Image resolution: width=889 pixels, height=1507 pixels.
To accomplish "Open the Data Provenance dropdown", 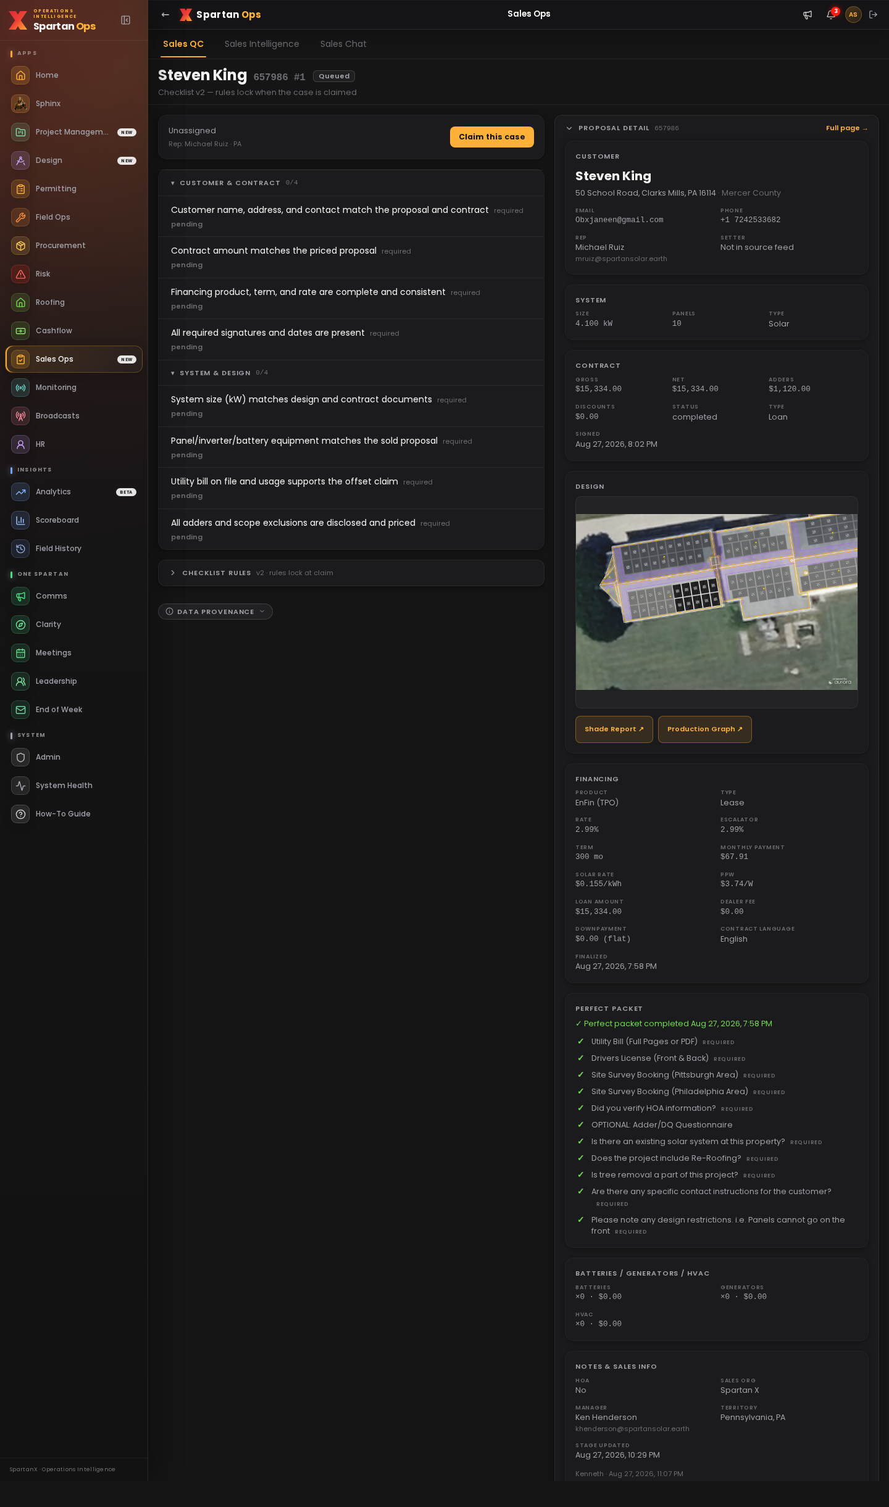I will pos(215,612).
